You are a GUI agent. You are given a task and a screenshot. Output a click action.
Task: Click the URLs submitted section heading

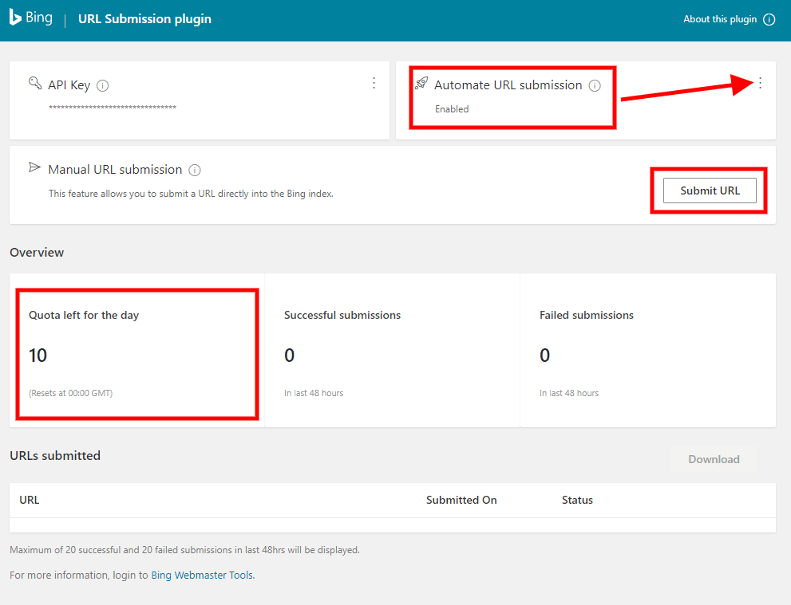[x=55, y=455]
